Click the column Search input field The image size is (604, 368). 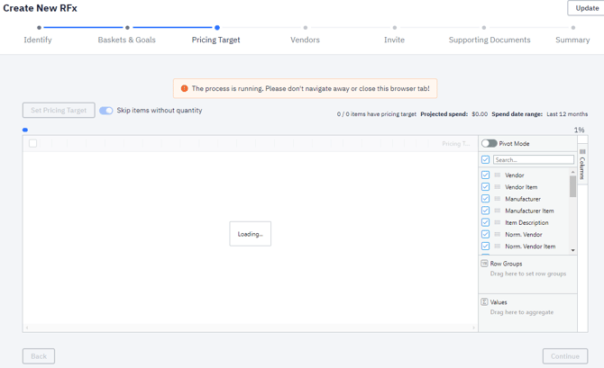pyautogui.click(x=533, y=159)
